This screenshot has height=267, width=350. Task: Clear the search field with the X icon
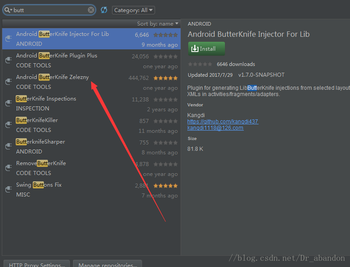tap(91, 10)
